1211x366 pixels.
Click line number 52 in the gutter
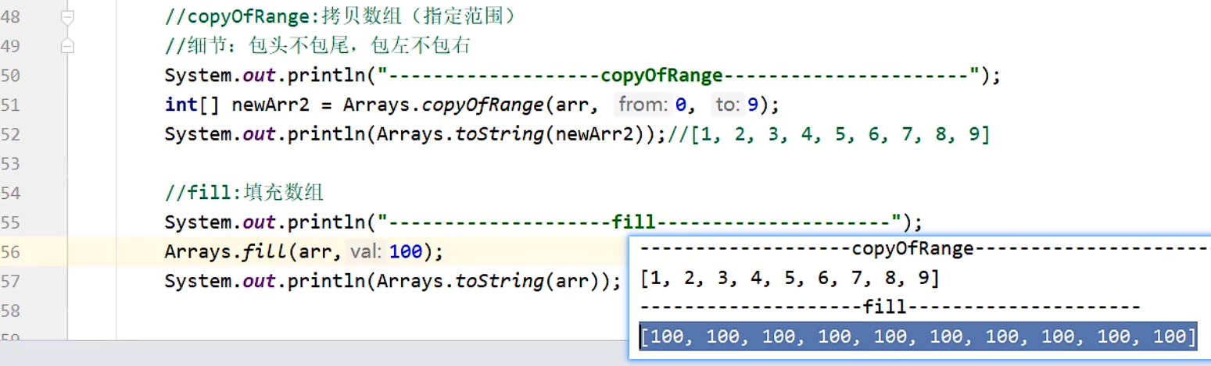coord(11,134)
